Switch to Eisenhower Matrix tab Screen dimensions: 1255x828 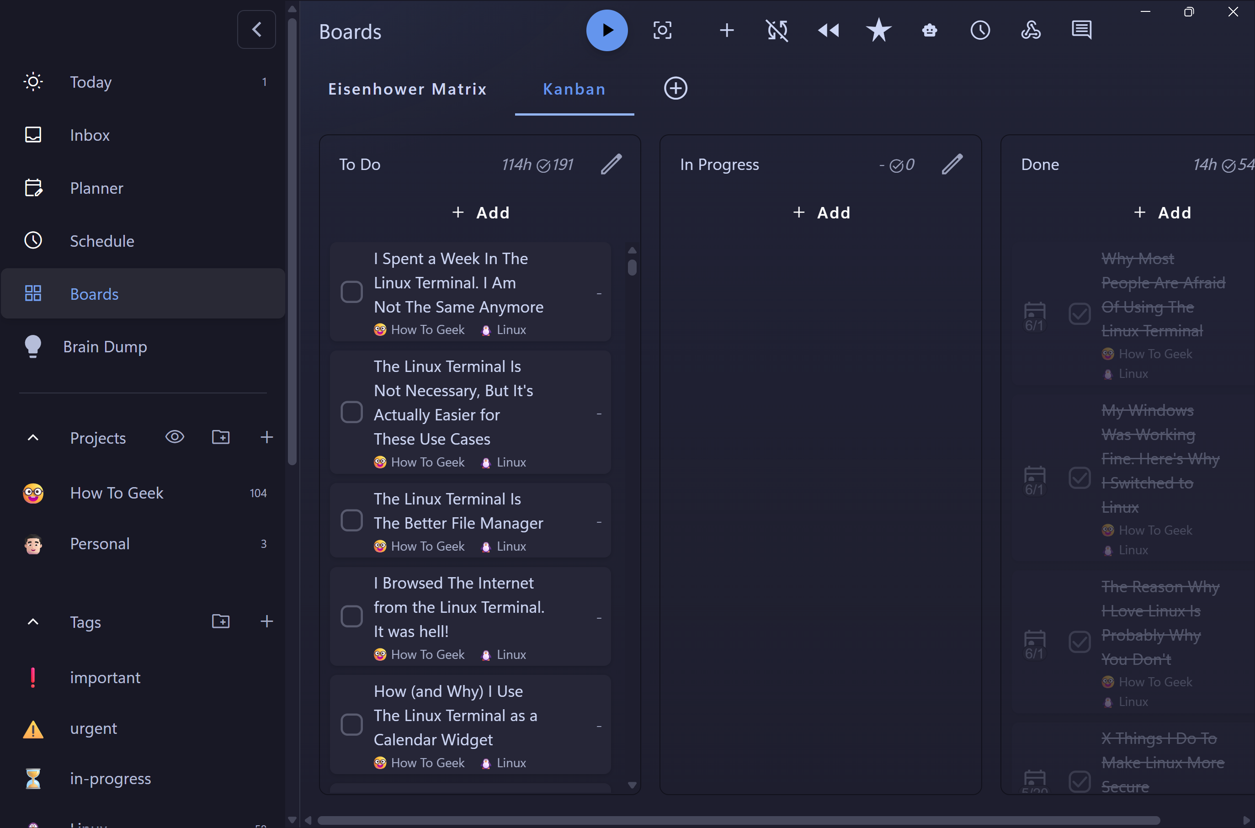pyautogui.click(x=407, y=89)
